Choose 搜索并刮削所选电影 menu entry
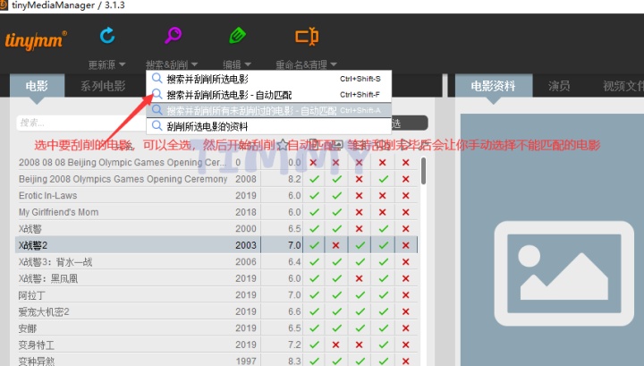Viewport: 644px width, 366px height. [269, 79]
